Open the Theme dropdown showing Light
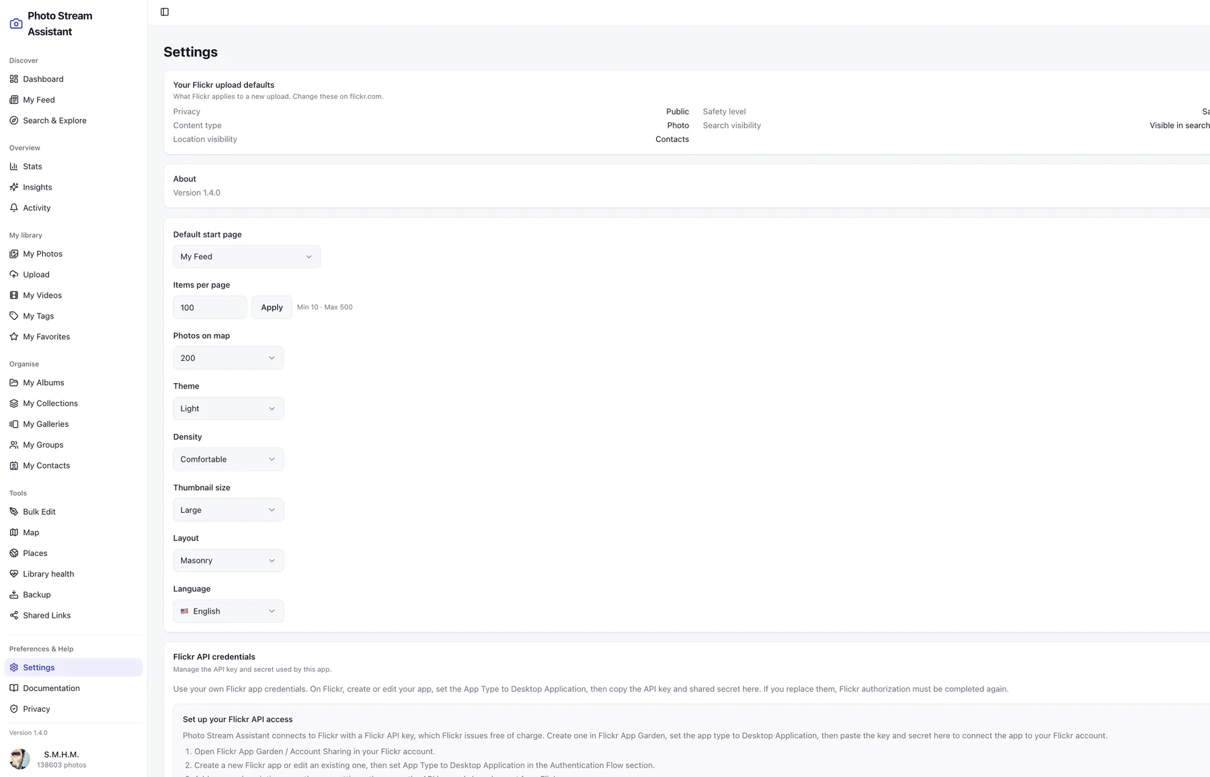Screen dimensions: 1210x777 229,409
